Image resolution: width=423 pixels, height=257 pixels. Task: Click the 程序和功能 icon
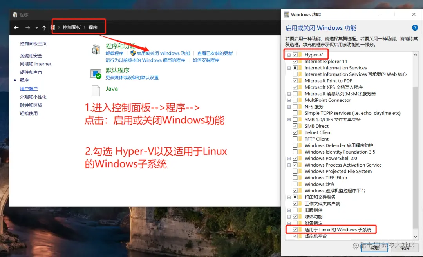pyautogui.click(x=96, y=50)
